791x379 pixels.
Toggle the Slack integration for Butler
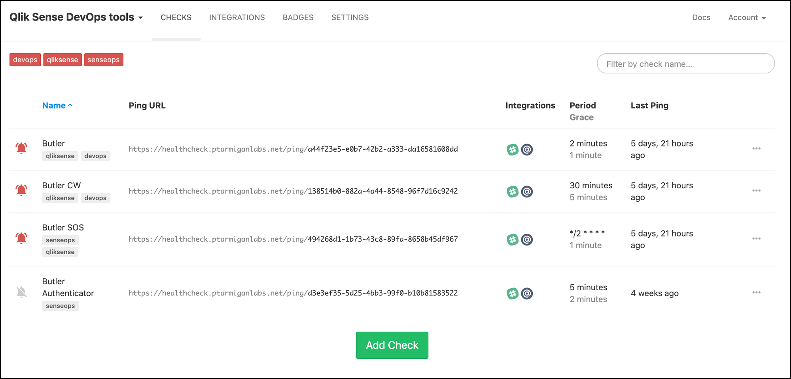click(x=513, y=150)
